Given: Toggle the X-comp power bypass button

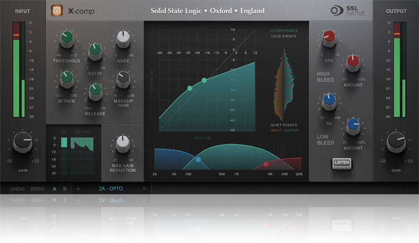Looking at the screenshot, I should tap(57, 11).
